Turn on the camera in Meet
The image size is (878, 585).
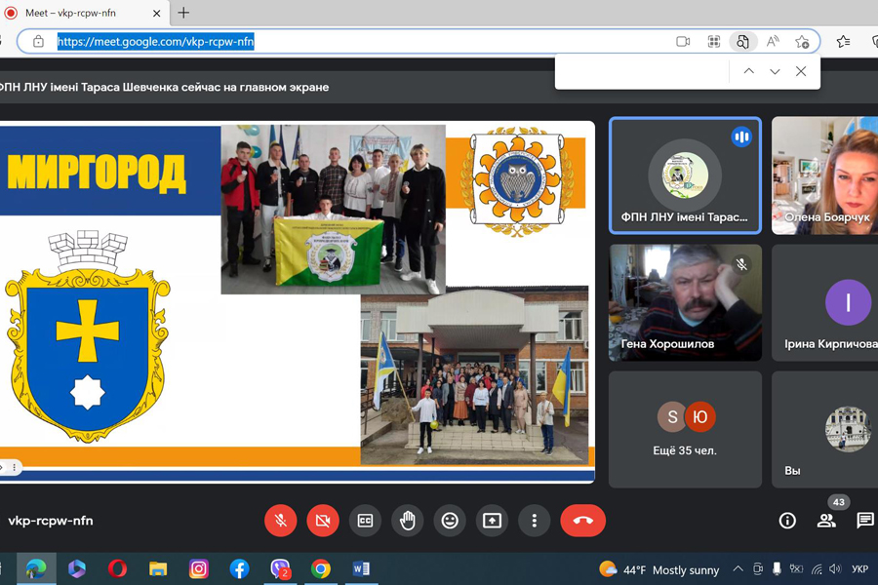(323, 521)
